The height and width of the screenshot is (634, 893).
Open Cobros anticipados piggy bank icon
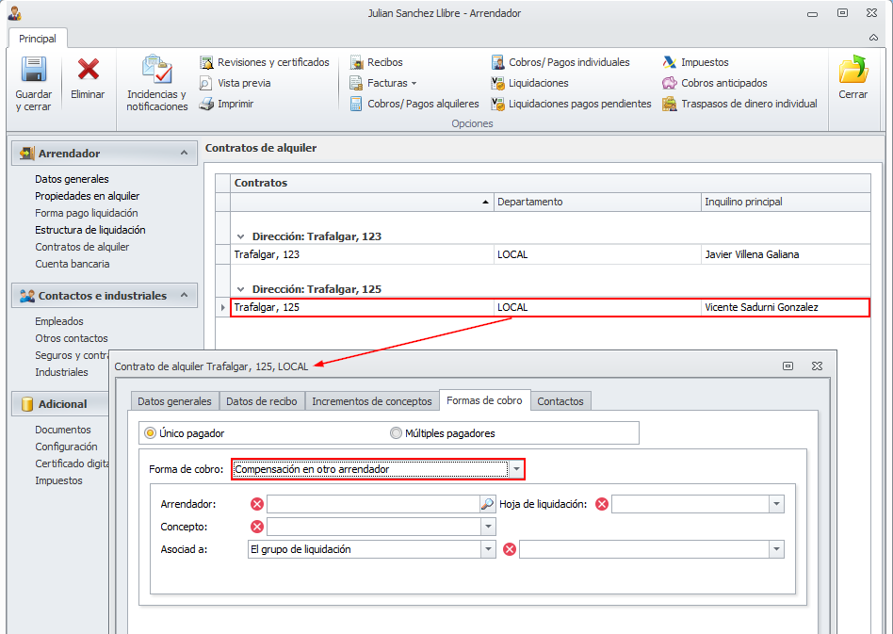669,83
